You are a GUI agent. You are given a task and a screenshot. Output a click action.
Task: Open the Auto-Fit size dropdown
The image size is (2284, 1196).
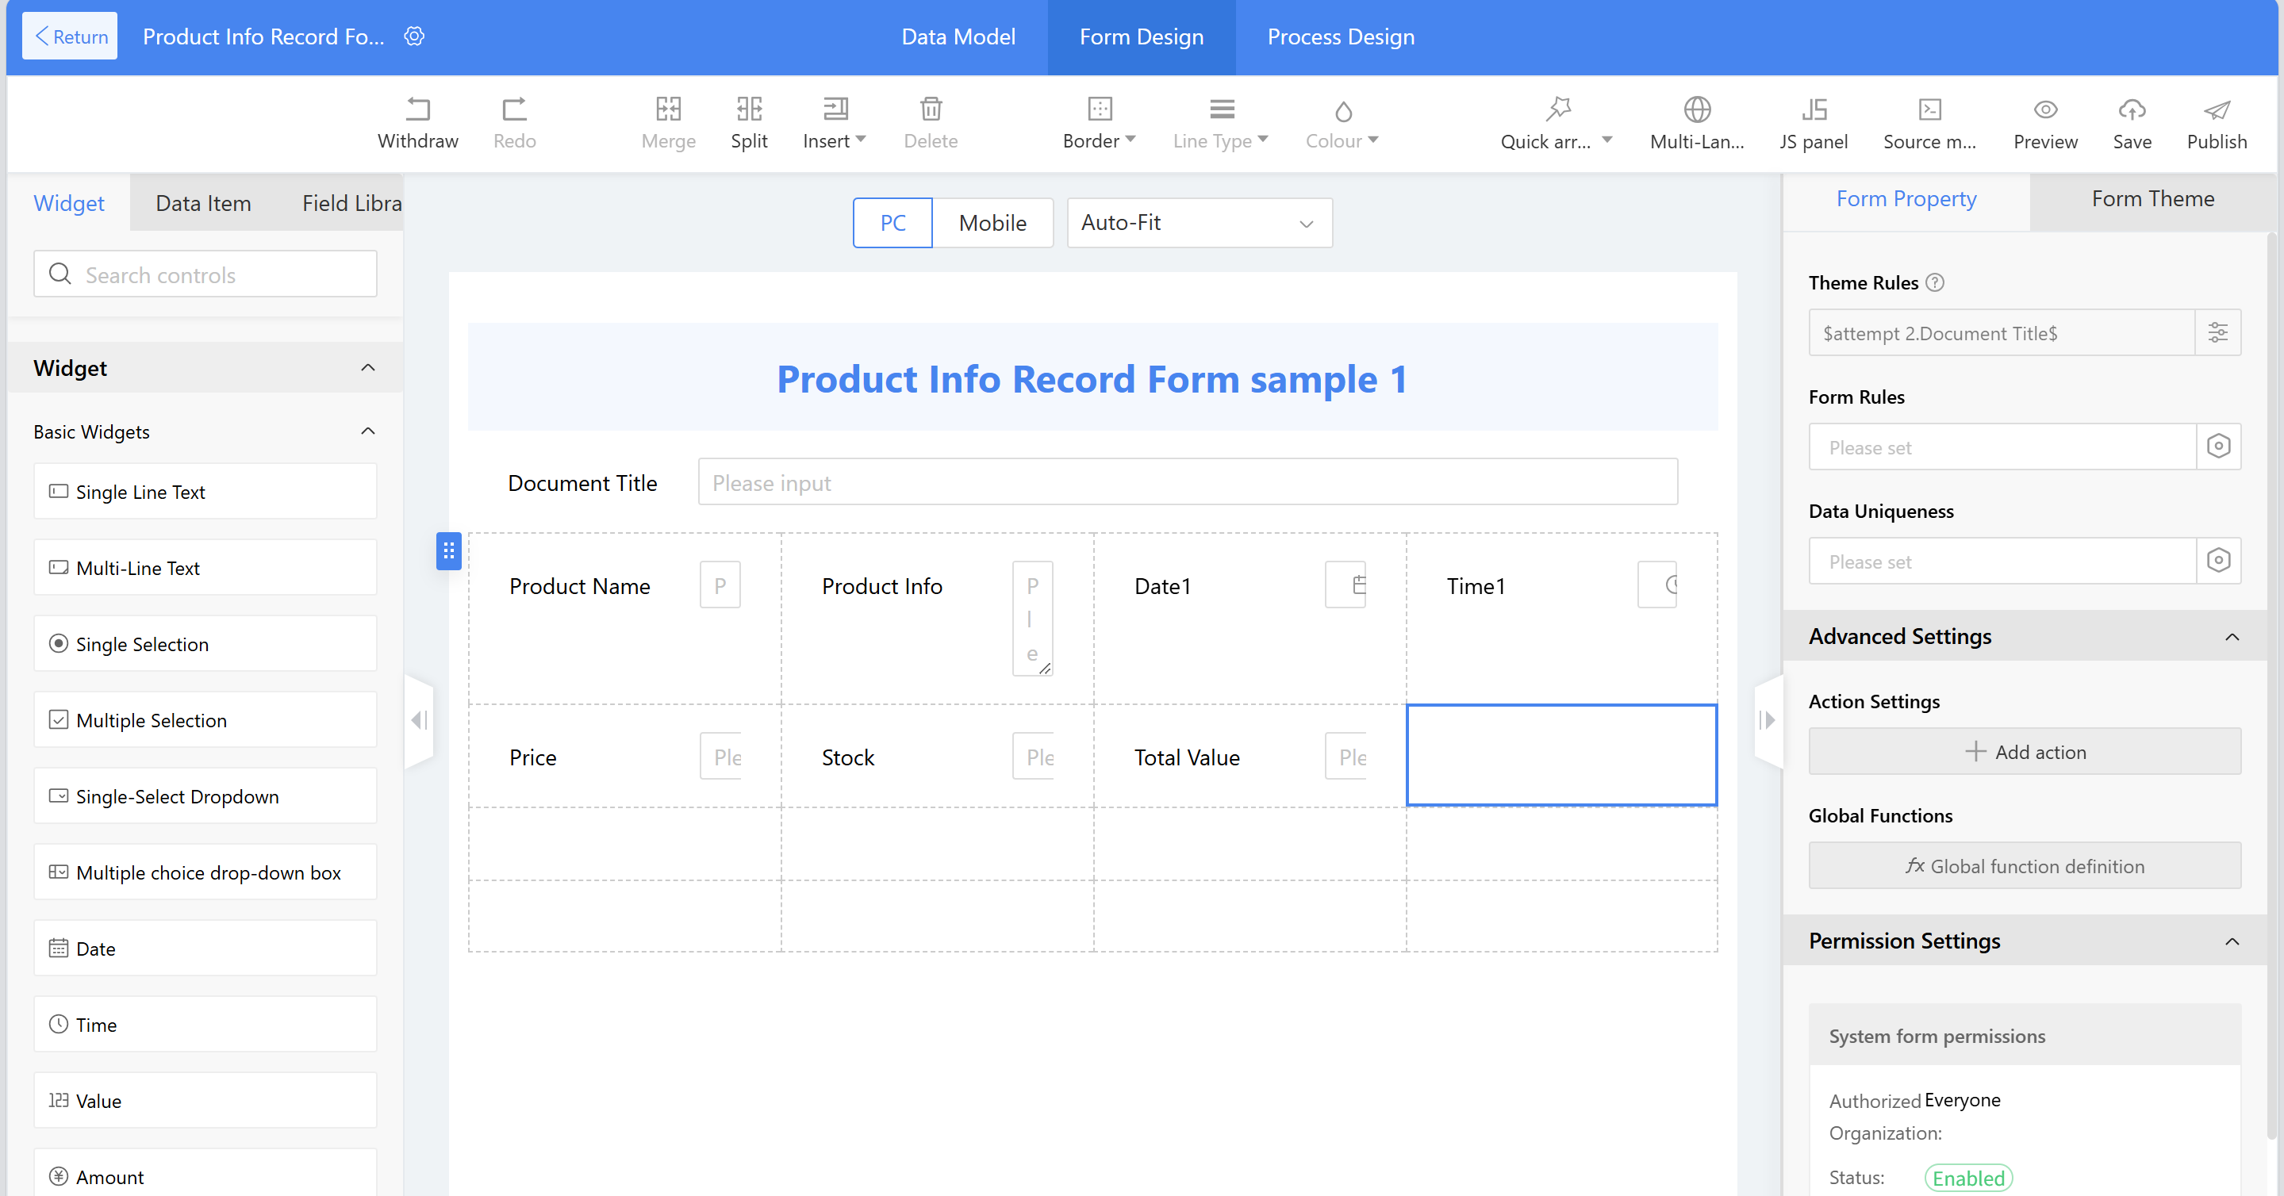click(1199, 223)
